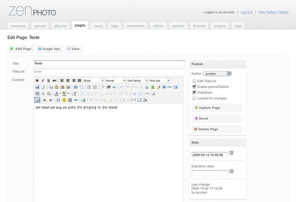Insert embedded media with the film icon
The width and height of the screenshot is (296, 202).
[70, 100]
